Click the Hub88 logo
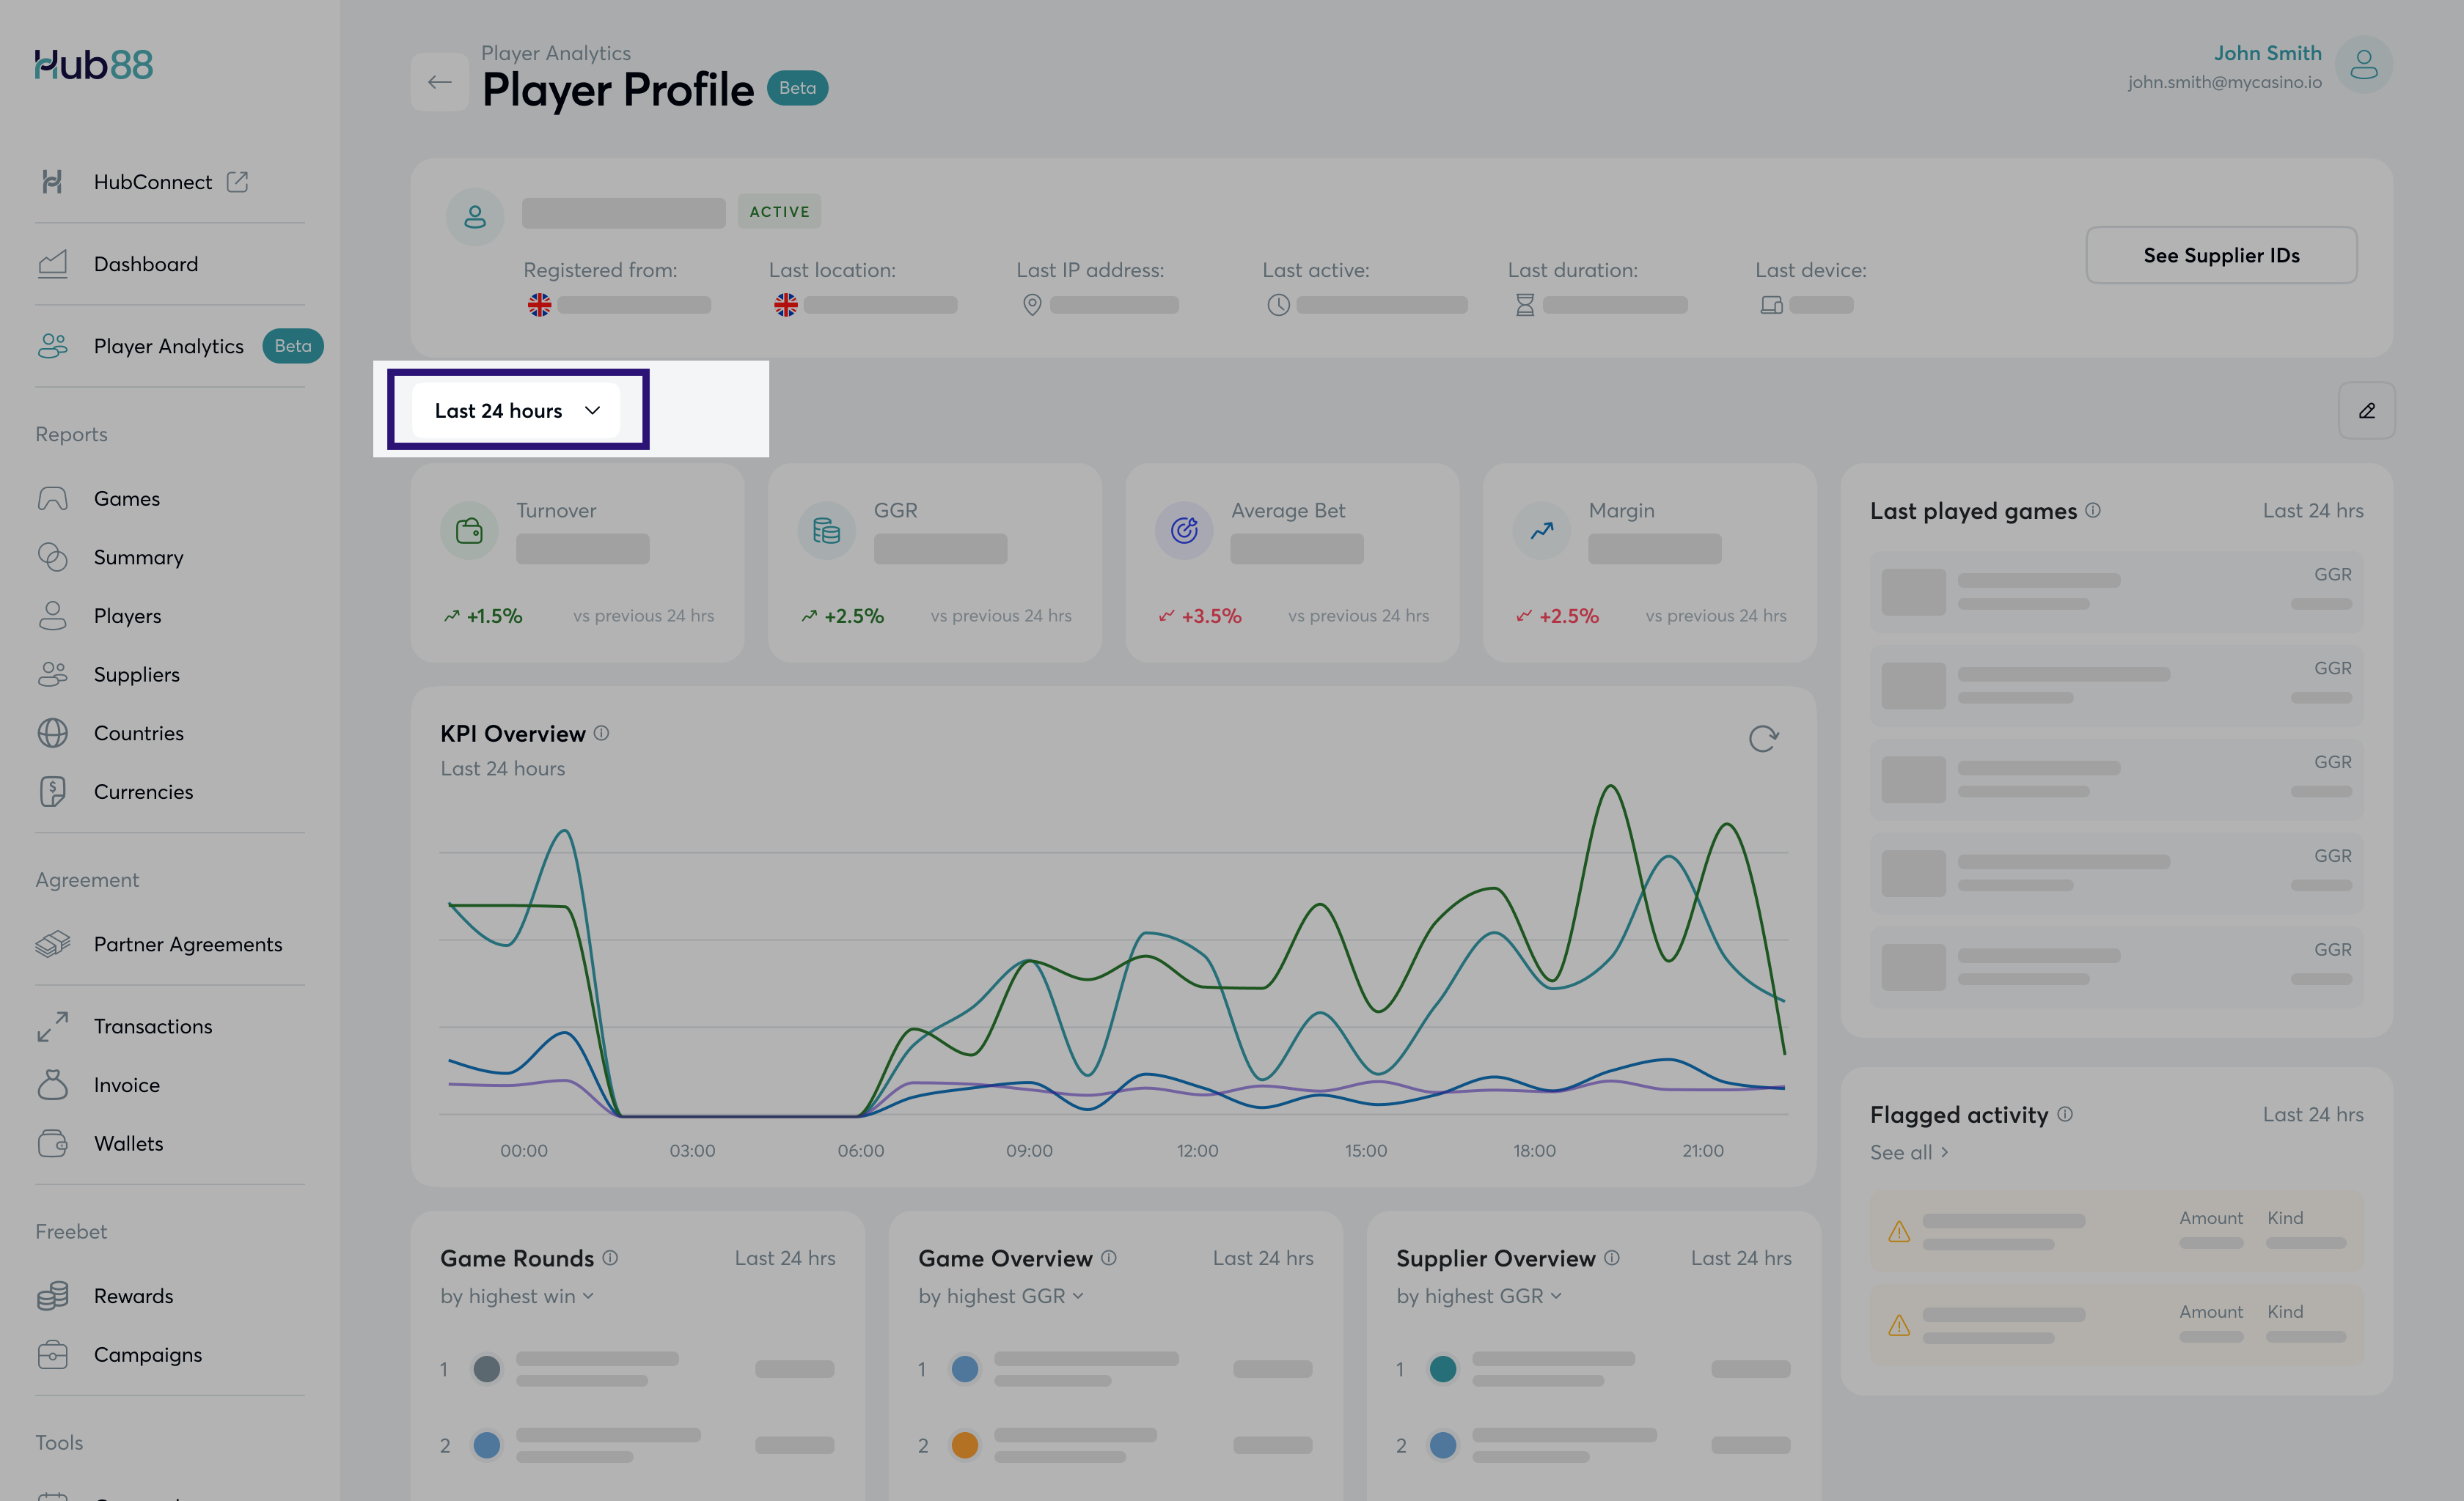 pos(93,65)
